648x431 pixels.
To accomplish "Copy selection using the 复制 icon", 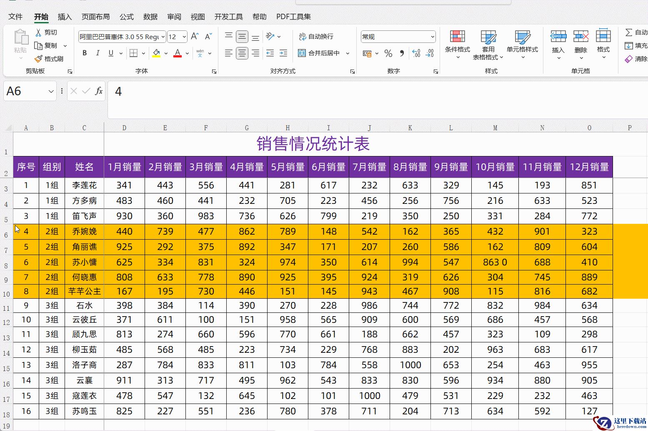I will [x=38, y=45].
